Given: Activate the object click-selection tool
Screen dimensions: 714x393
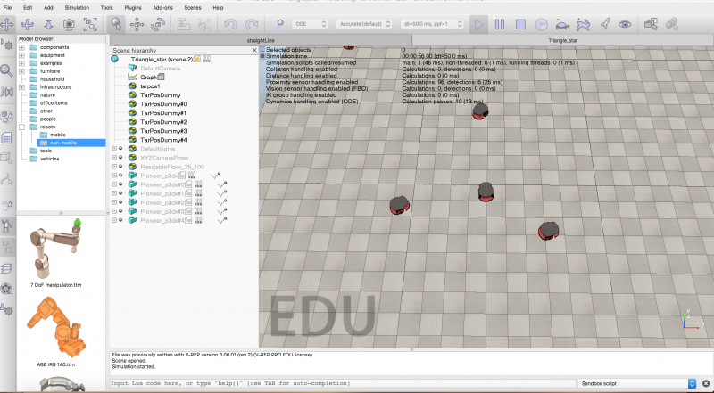Looking at the screenshot, I should coord(116,24).
